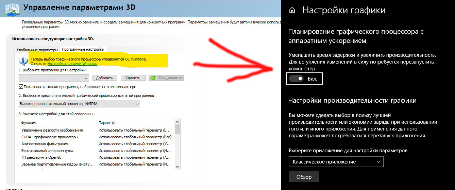Viewport: 455px width, 190px height.
Task: Expand 'Высокопроизводительный процессор NVIDIA' dropdown
Action: pyautogui.click(x=79, y=104)
